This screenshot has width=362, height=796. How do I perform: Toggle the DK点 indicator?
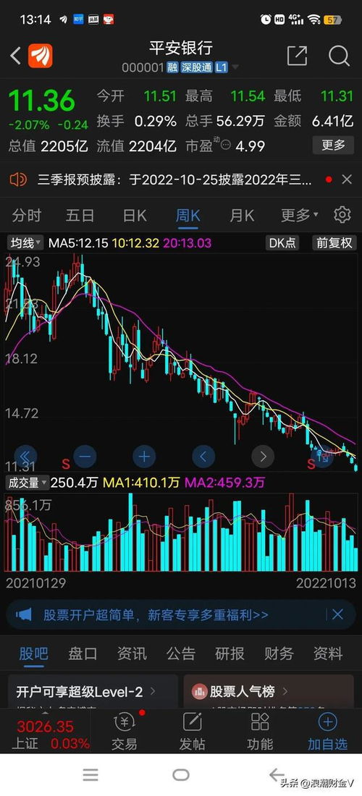click(x=282, y=242)
